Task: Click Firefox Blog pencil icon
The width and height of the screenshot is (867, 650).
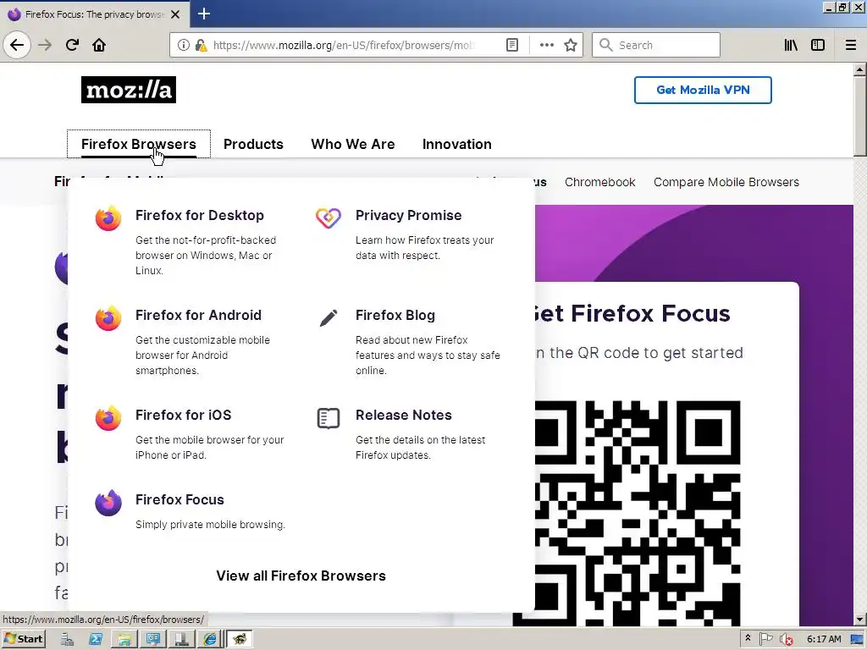Action: pyautogui.click(x=329, y=318)
